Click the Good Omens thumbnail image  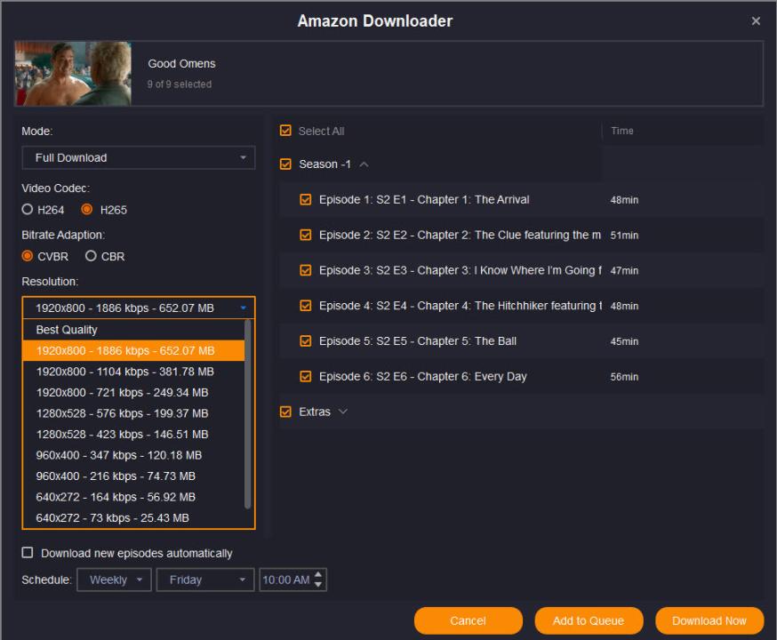click(73, 74)
